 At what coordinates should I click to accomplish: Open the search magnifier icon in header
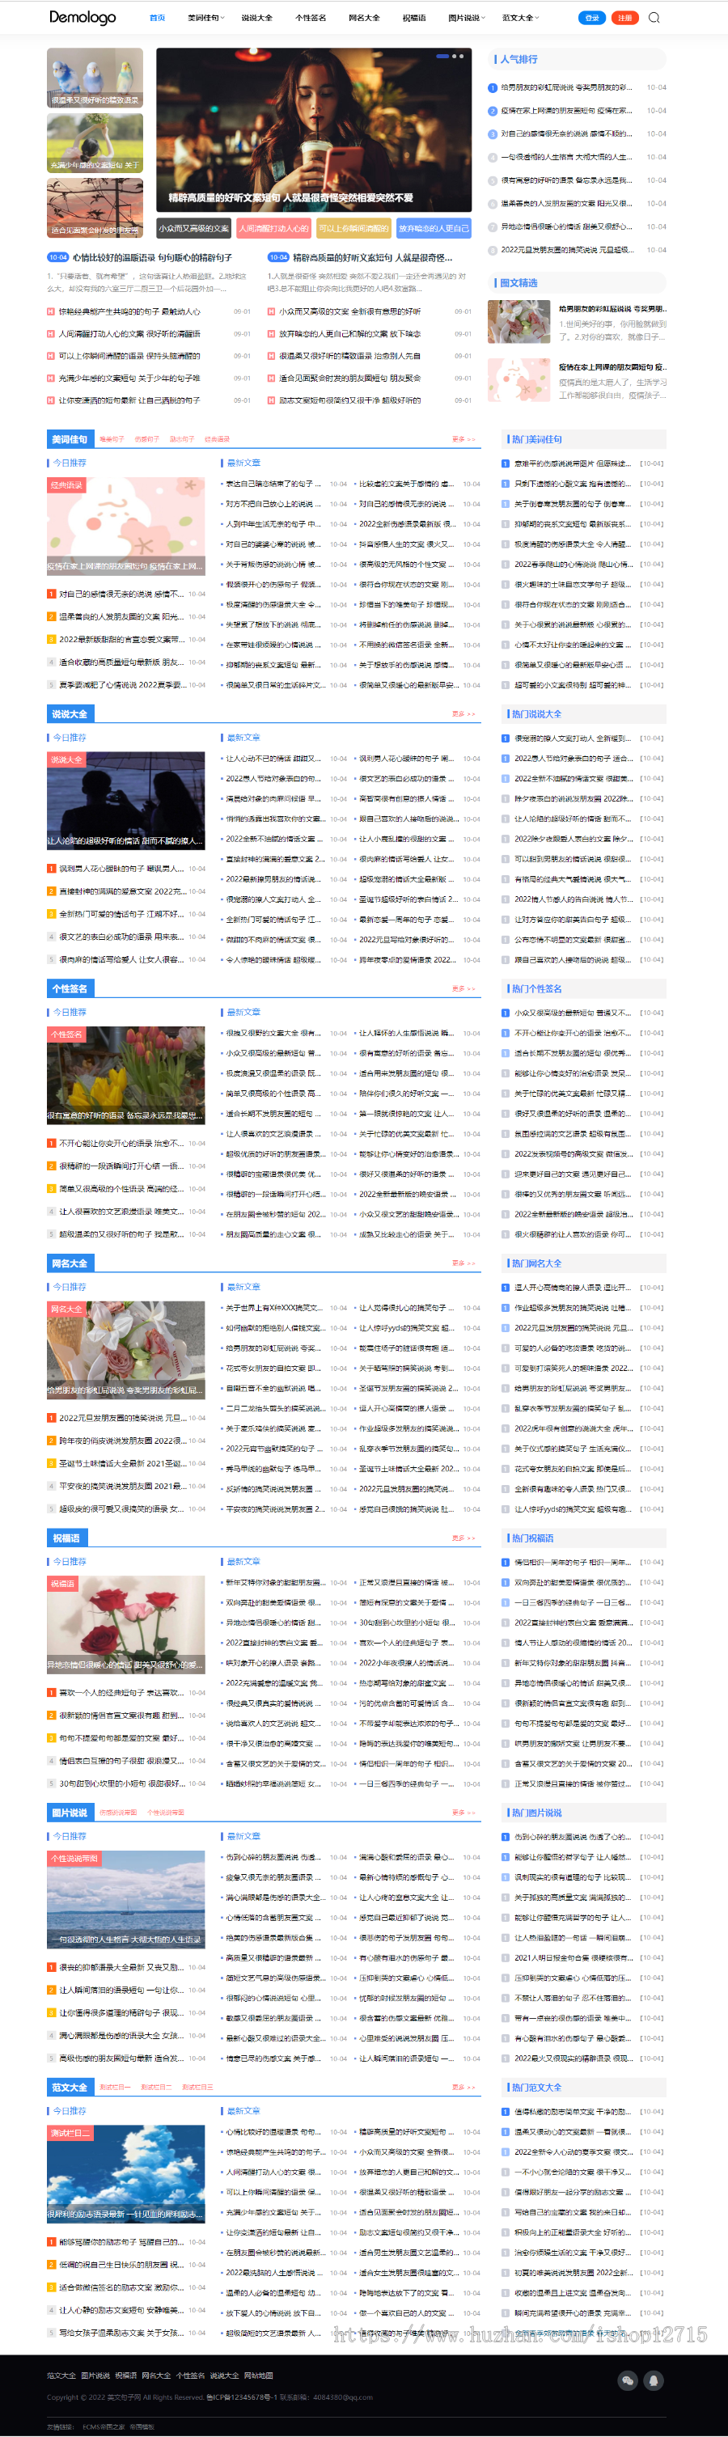654,17
